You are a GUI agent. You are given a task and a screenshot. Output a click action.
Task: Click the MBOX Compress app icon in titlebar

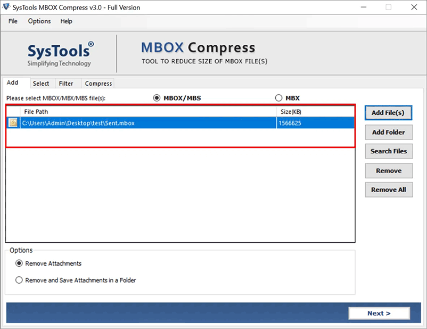pos(7,7)
